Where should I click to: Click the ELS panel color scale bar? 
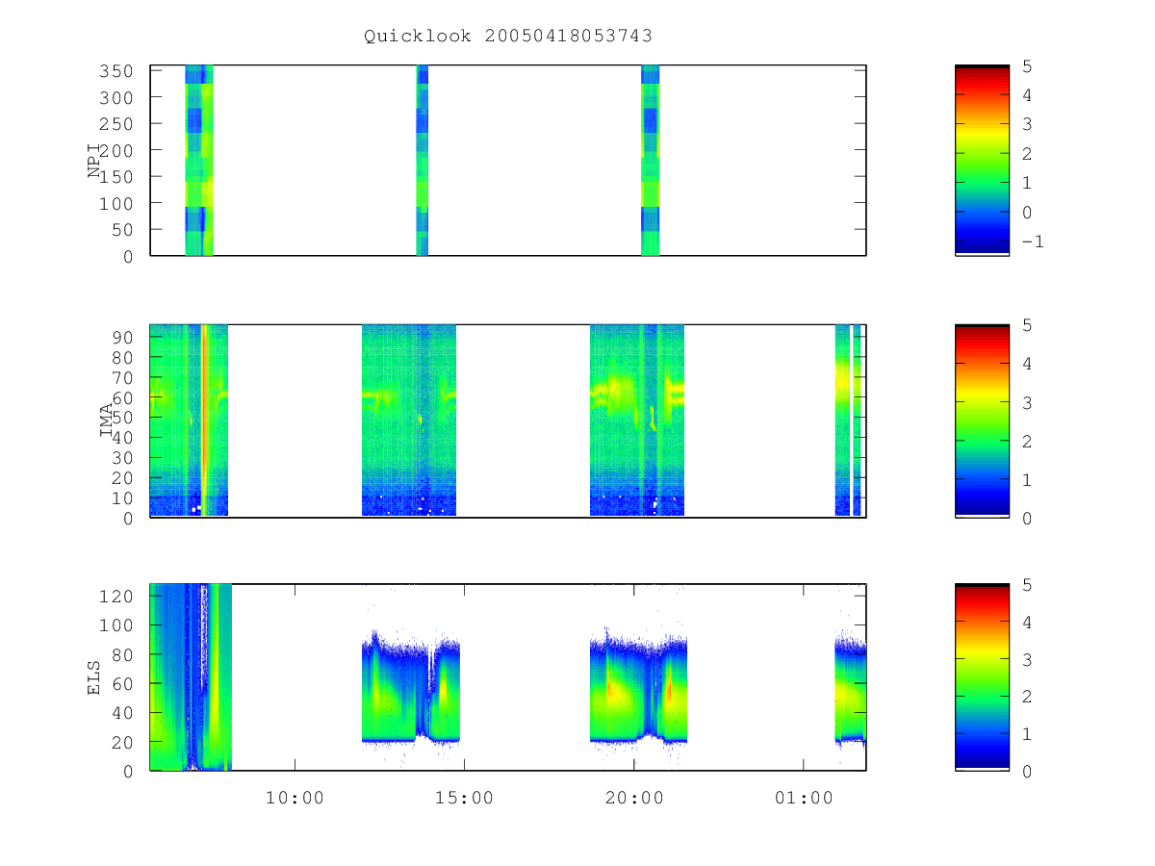982,676
